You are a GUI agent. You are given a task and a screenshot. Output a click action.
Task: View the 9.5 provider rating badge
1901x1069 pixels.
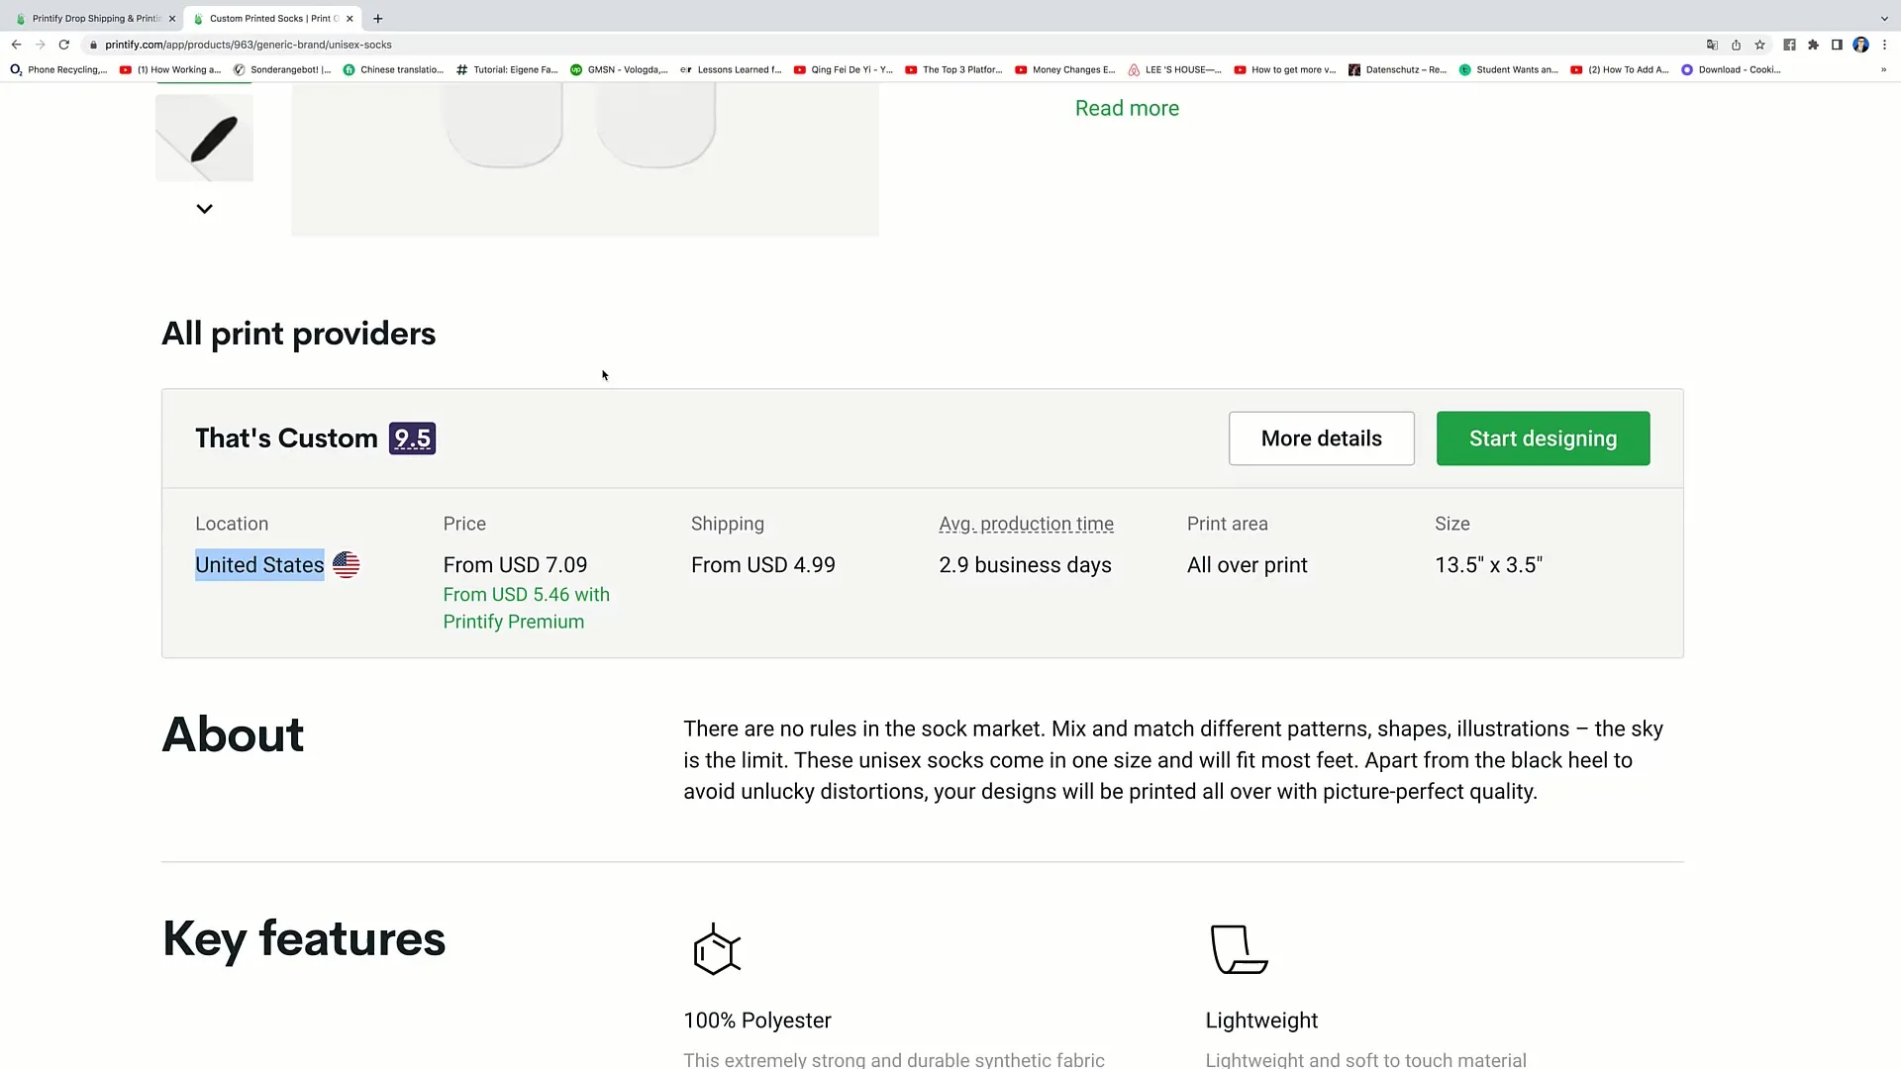tap(412, 438)
